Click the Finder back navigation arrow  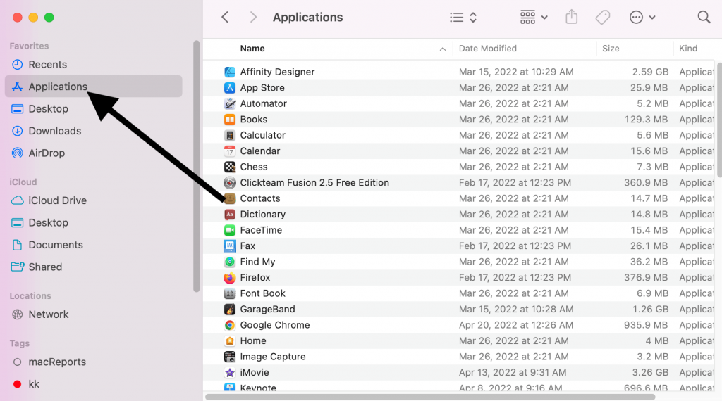(225, 18)
